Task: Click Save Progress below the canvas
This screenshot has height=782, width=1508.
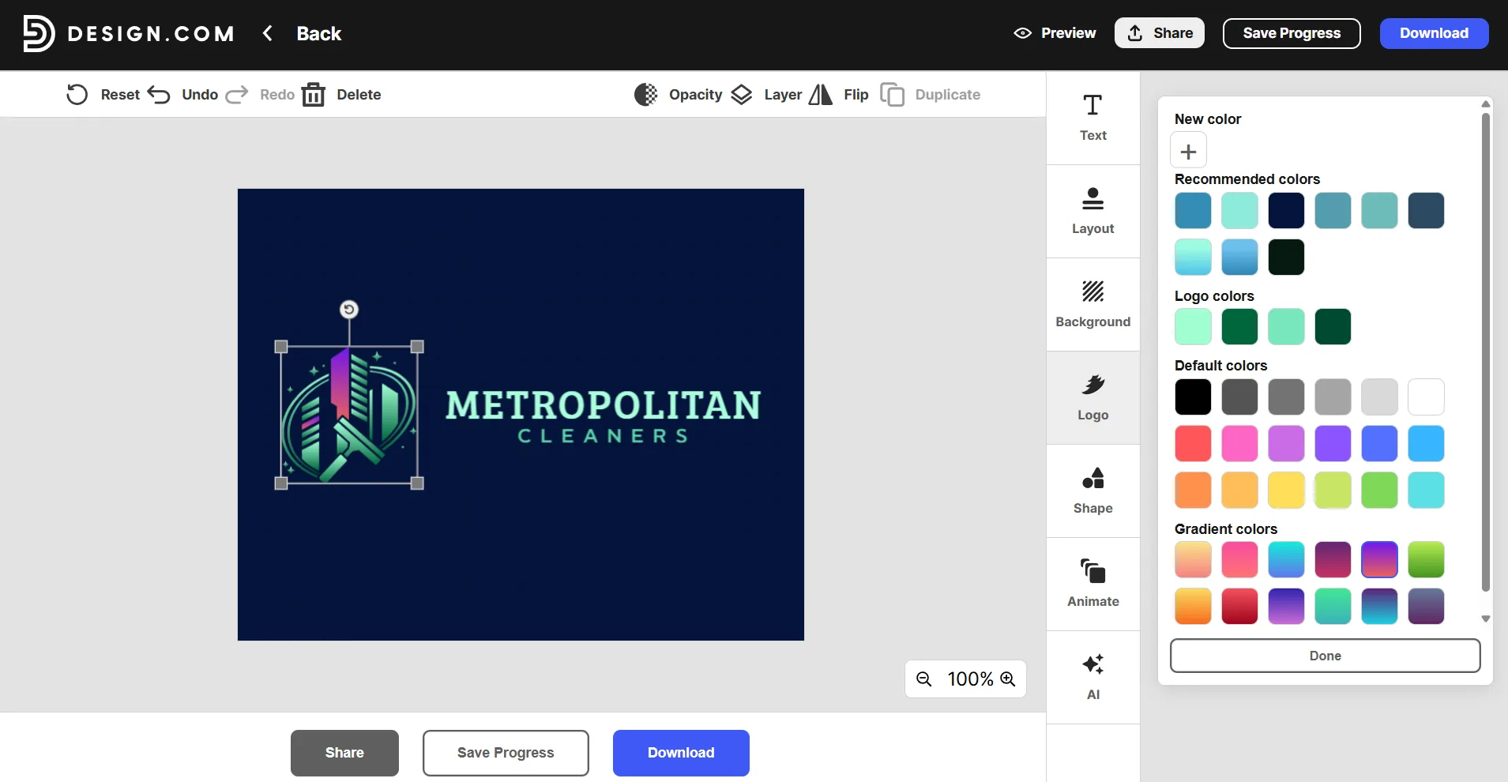Action: coord(506,753)
